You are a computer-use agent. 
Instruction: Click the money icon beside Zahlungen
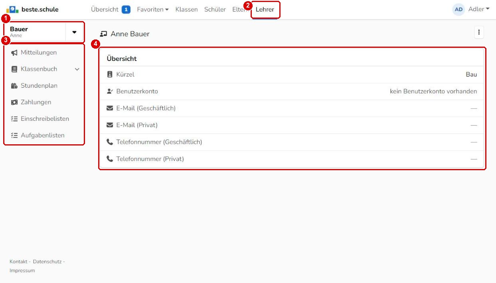click(14, 102)
